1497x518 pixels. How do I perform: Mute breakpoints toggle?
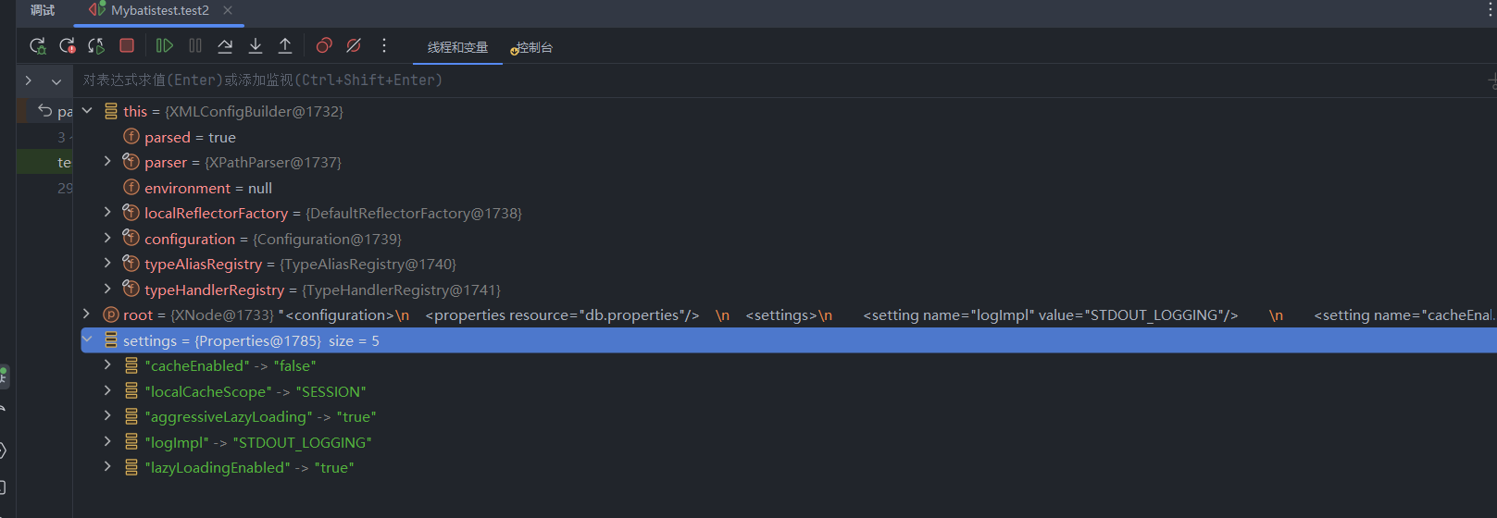354,45
